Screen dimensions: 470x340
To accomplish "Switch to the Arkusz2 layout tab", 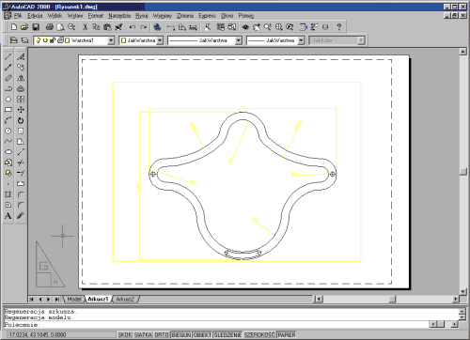I will [125, 299].
